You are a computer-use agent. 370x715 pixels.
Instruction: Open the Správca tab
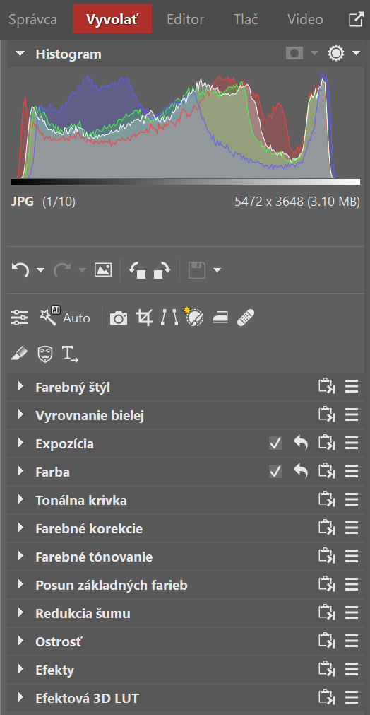click(x=32, y=20)
